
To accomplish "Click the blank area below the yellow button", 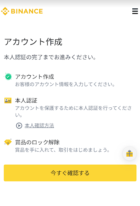I will [70, 194].
